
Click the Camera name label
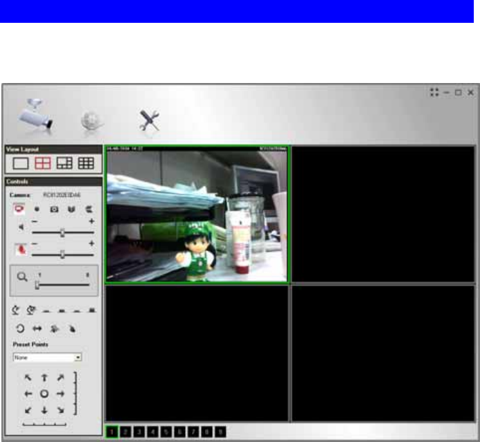20,195
